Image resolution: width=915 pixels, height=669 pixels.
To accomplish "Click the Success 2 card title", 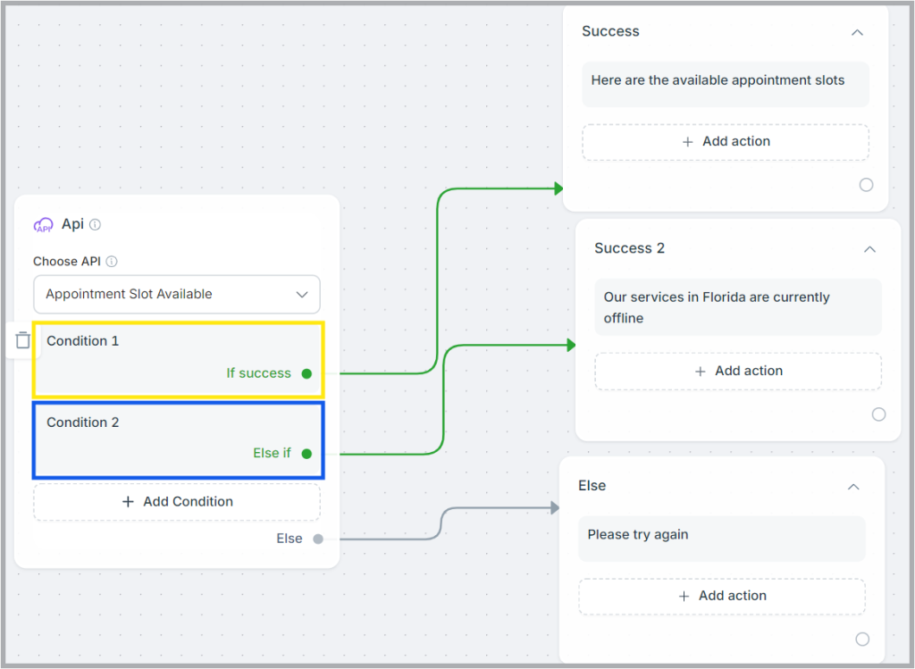I will (629, 248).
